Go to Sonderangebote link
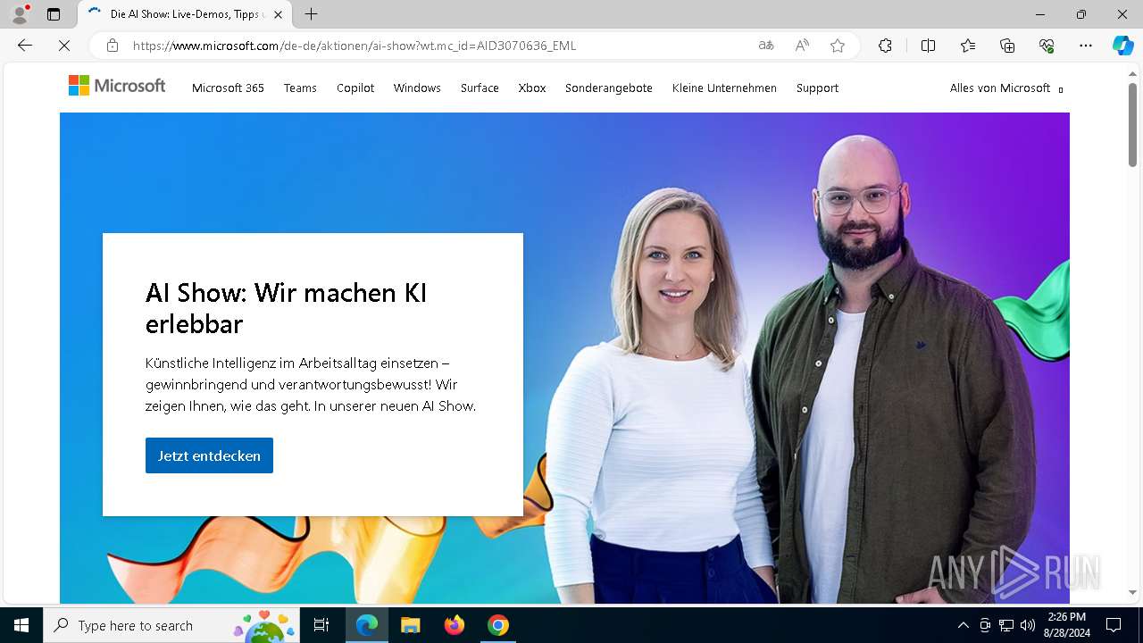1143x643 pixels. point(609,88)
